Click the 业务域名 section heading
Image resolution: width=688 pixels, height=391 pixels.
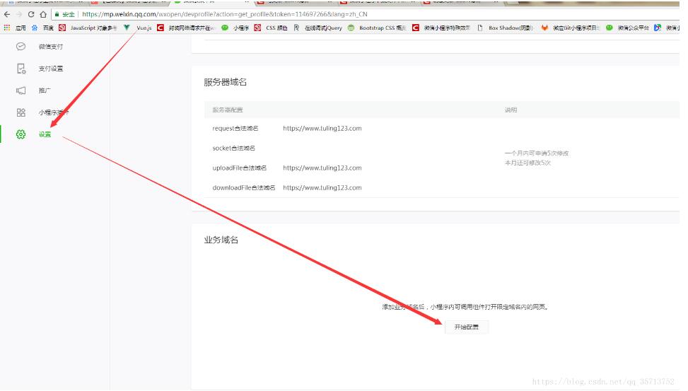(x=221, y=240)
